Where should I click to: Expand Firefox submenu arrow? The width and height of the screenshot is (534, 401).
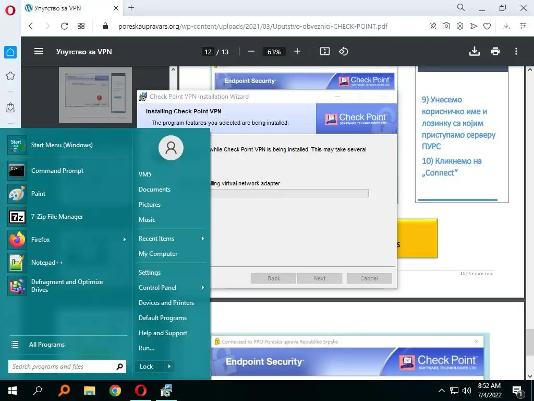pyautogui.click(x=125, y=239)
